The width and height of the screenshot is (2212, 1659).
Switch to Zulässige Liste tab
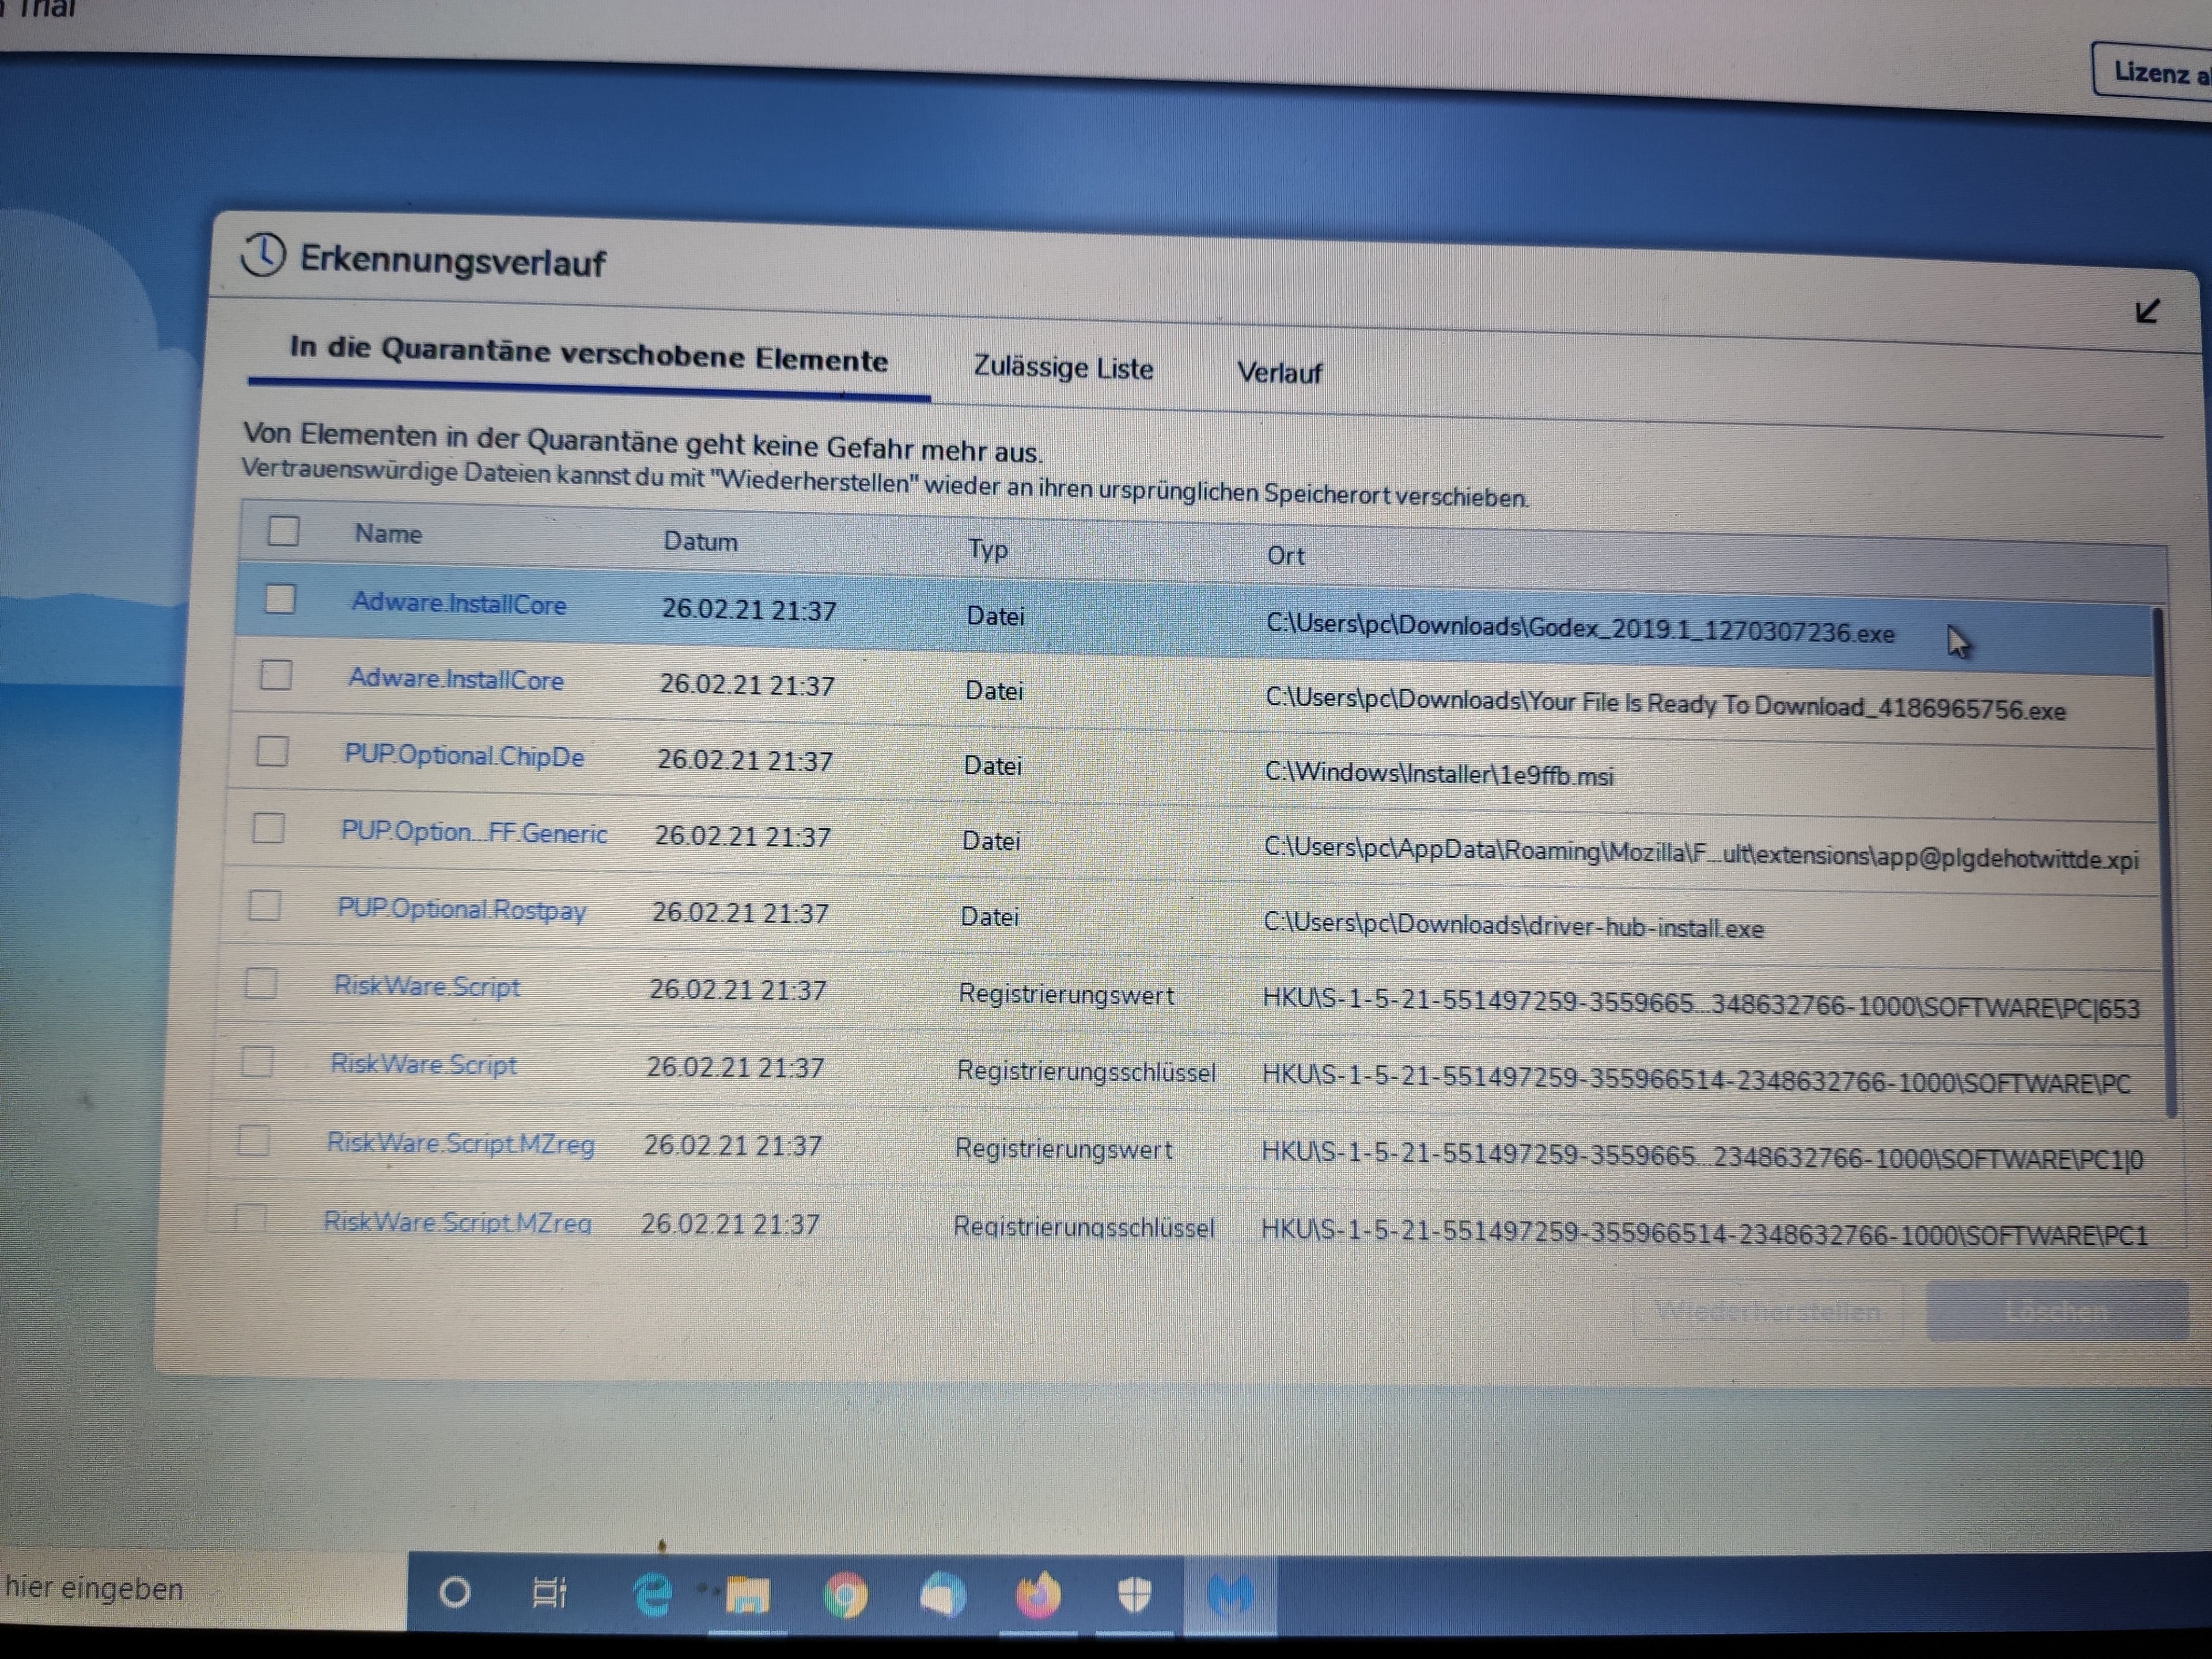click(x=1063, y=368)
